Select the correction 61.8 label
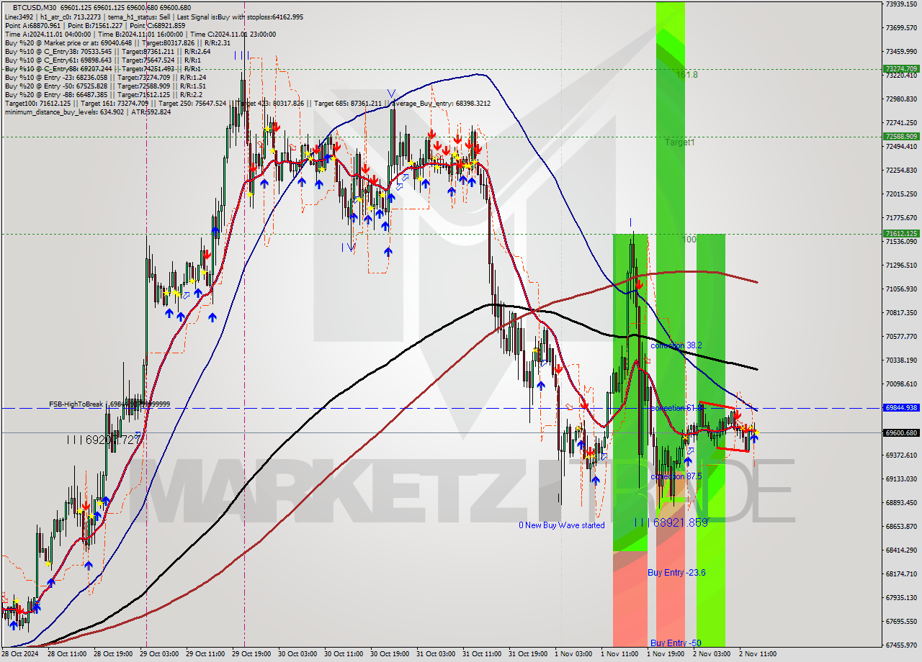This screenshot has width=922, height=662. [676, 408]
